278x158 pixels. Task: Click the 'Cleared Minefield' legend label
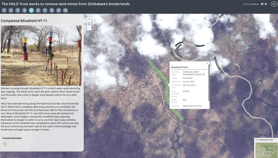pos(12,138)
